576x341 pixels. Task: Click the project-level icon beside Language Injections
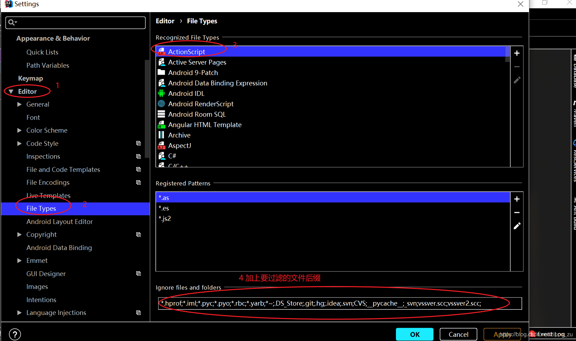coord(138,313)
